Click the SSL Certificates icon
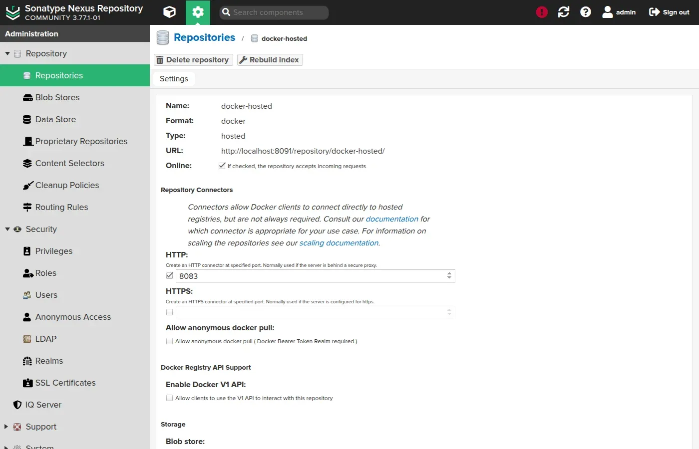 [27, 383]
